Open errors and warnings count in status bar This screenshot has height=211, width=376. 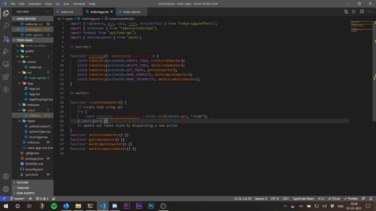pyautogui.click(x=42, y=199)
